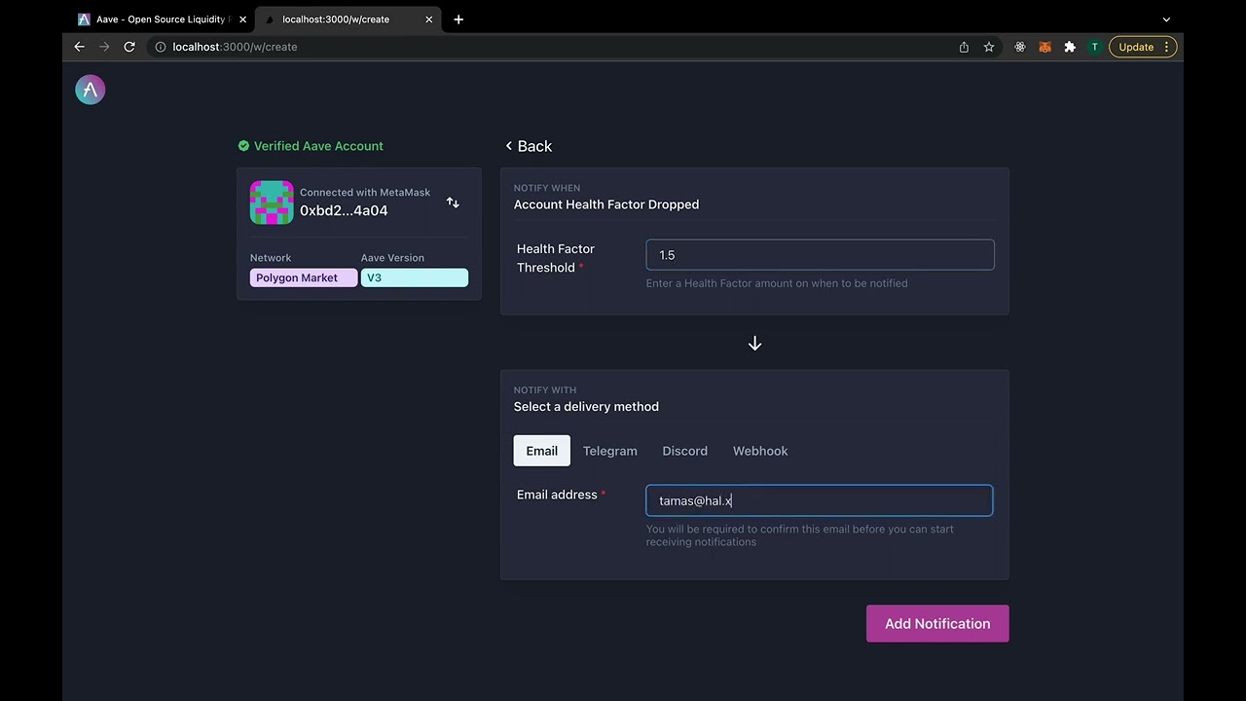Viewport: 1246px width, 701px height.
Task: Choose Discord as delivery method
Action: point(684,451)
